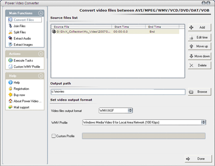The width and height of the screenshot is (215, 166).
Task: Click the window minimize round button
Action: [x=204, y=3]
